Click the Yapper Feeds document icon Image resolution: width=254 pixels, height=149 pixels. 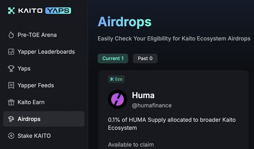(11, 85)
